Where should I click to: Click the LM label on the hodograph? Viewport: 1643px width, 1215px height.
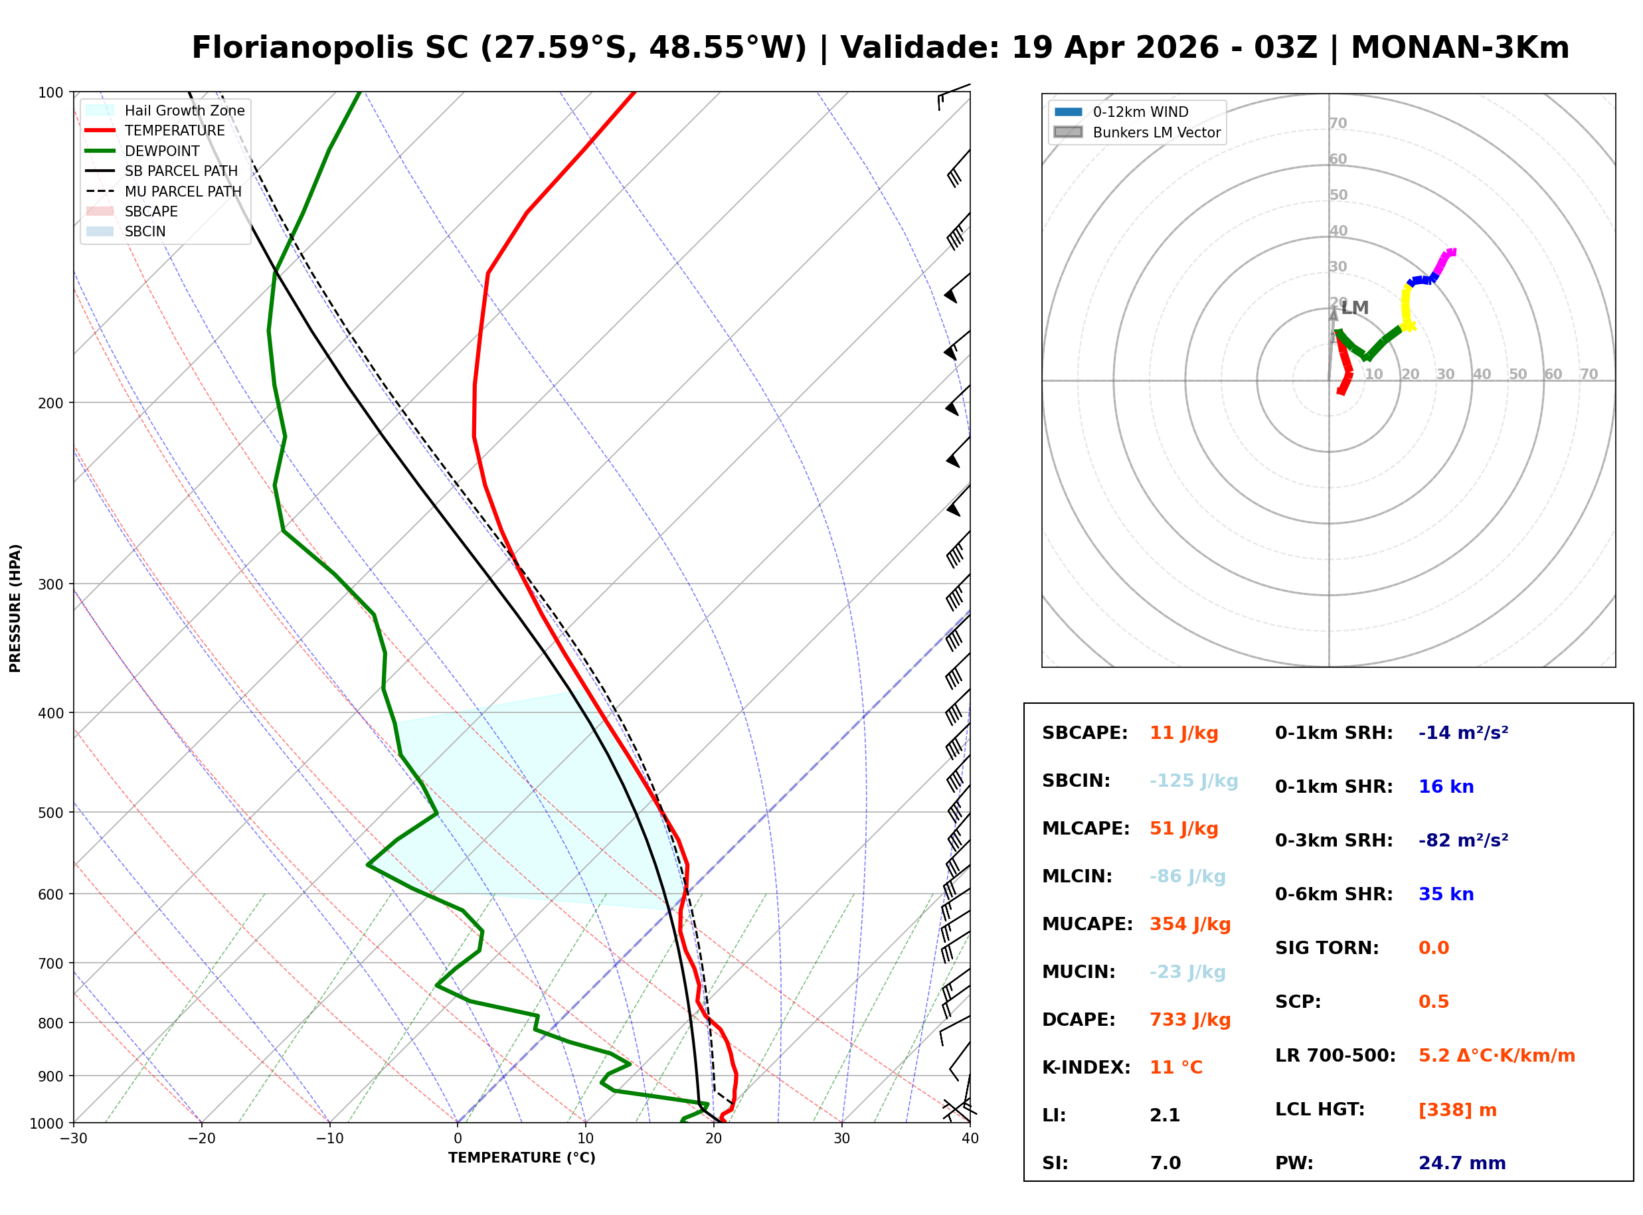pyautogui.click(x=1355, y=308)
